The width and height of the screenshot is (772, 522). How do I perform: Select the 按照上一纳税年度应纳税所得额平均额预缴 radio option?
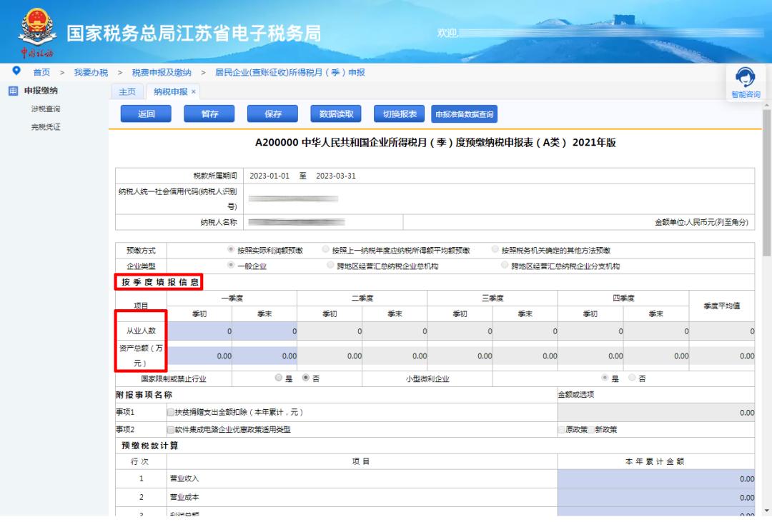click(x=326, y=251)
